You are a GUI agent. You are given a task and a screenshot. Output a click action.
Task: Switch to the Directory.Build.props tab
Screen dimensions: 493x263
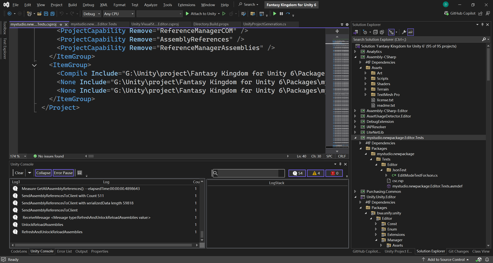211,24
